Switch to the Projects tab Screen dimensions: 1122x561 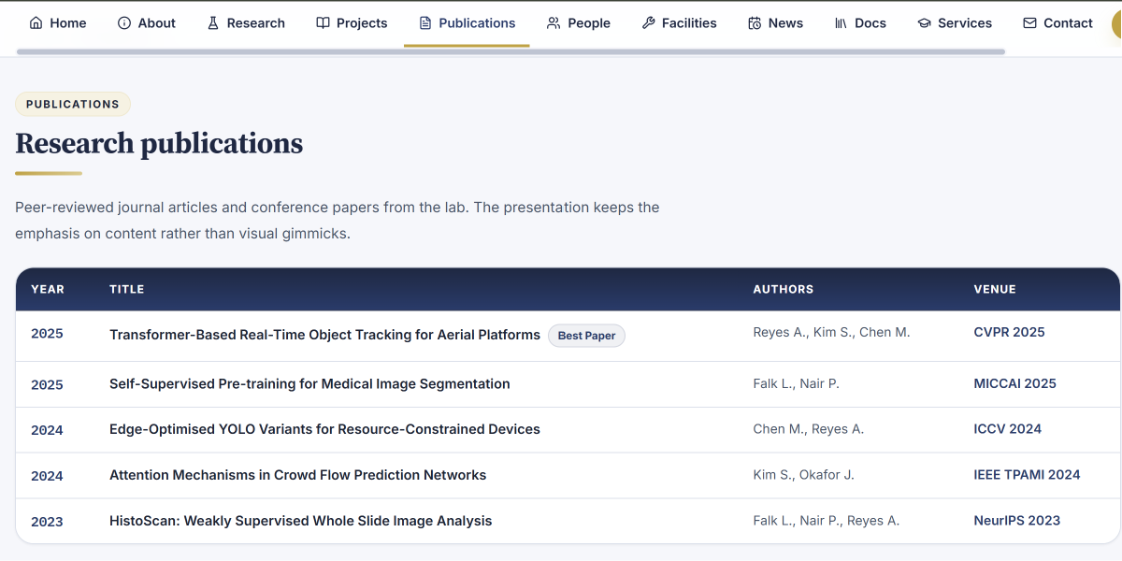point(352,22)
